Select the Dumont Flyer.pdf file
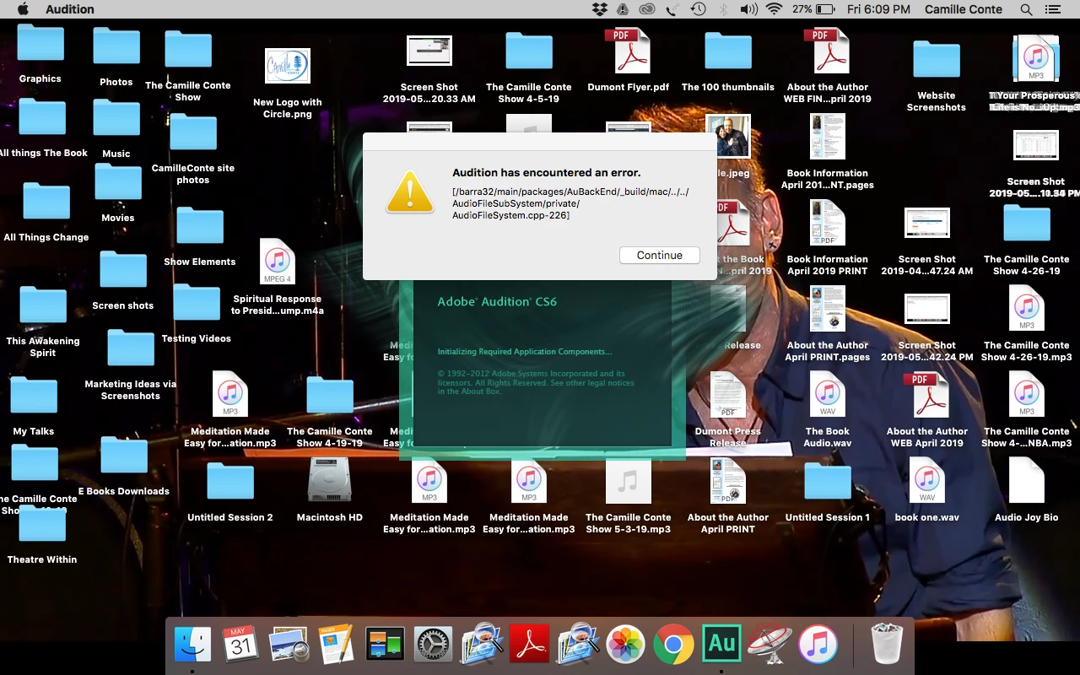1080x675 pixels. point(629,51)
